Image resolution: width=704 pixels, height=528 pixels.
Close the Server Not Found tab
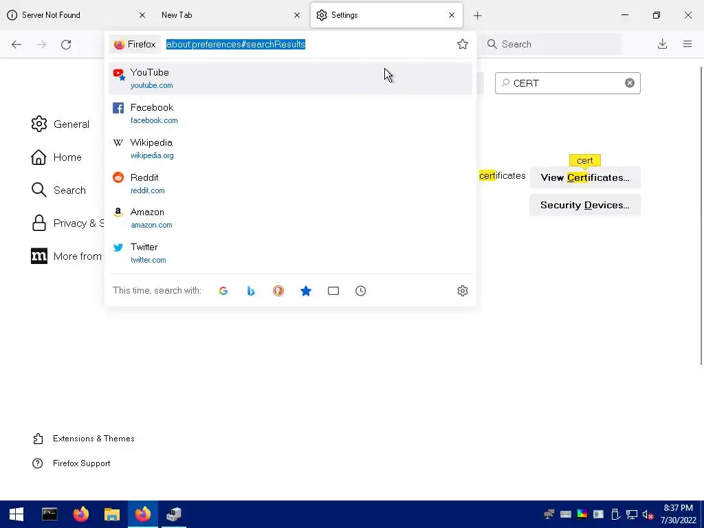(142, 15)
